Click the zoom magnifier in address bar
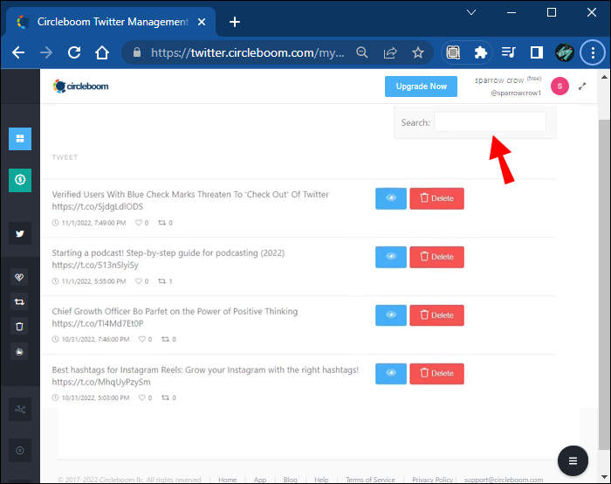 pyautogui.click(x=362, y=52)
